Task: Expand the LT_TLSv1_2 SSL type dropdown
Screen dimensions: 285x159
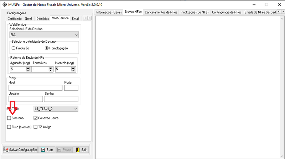Action: (76, 109)
